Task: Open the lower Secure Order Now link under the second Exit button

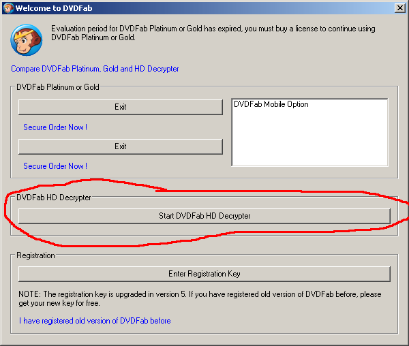Action: tap(55, 166)
